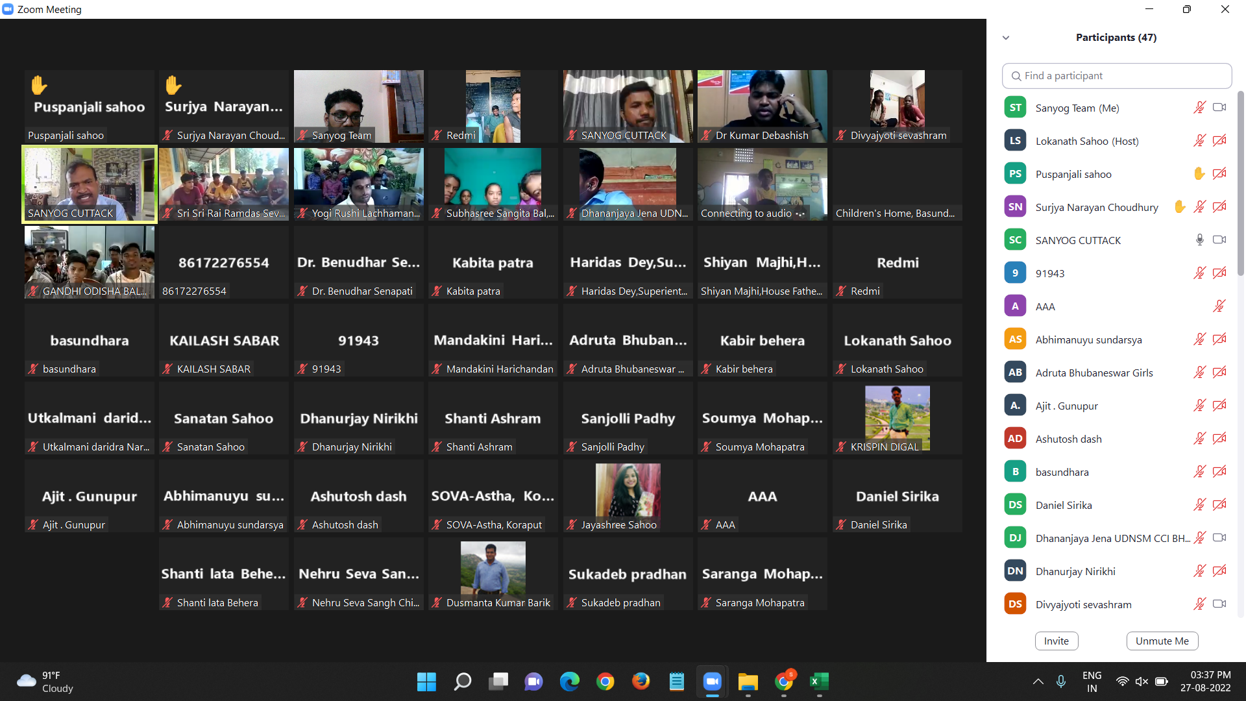Open the ENG IN language selector
Screen dimensions: 1246x701
click(1092, 682)
